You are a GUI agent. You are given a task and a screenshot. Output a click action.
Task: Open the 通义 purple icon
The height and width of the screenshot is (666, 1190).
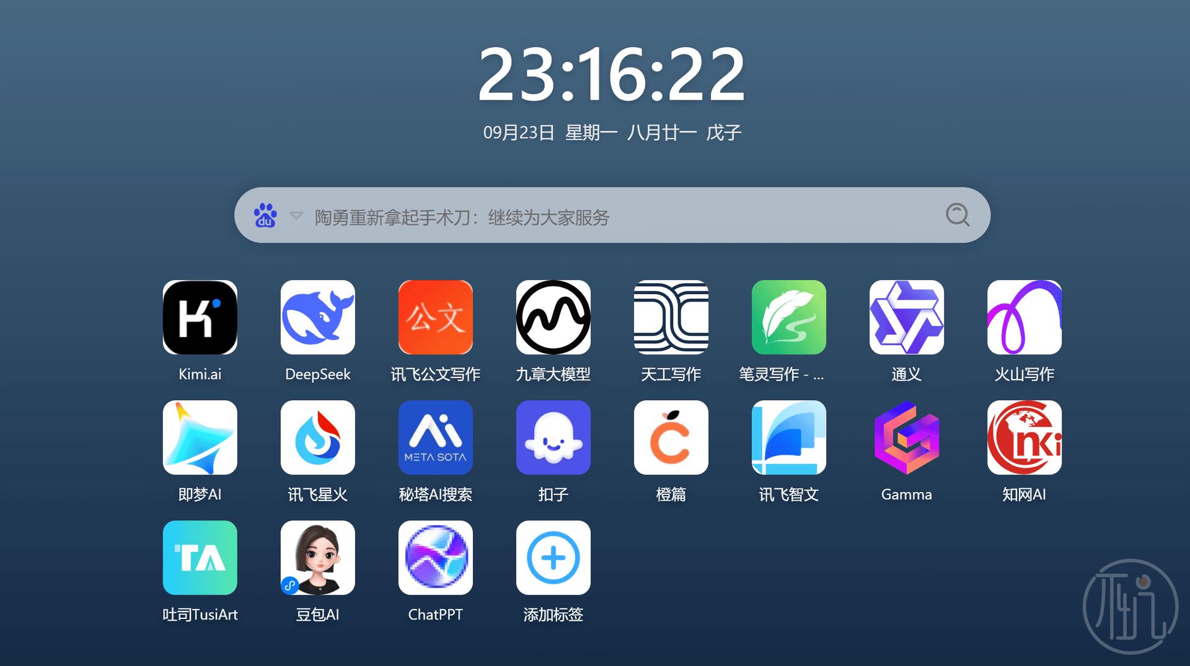click(x=906, y=317)
